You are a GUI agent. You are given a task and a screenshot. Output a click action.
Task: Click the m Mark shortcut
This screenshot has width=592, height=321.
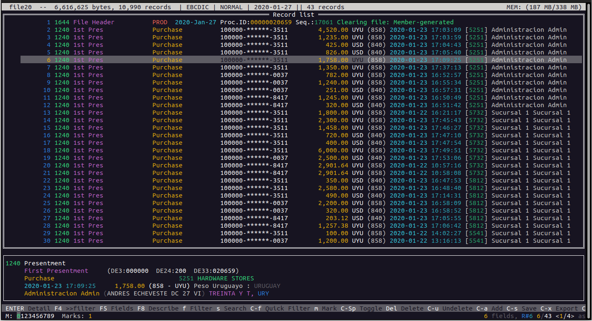pos(326,308)
